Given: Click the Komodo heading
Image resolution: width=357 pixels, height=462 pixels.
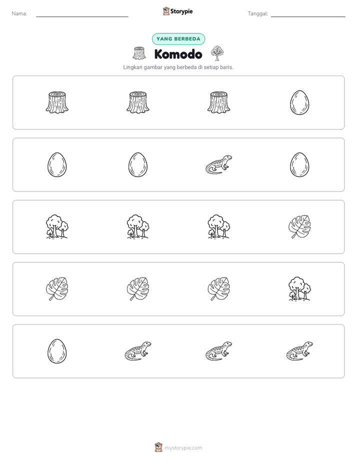Looking at the screenshot, I should [178, 54].
